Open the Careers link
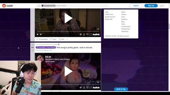170x95 pixels. (x=124, y=15)
